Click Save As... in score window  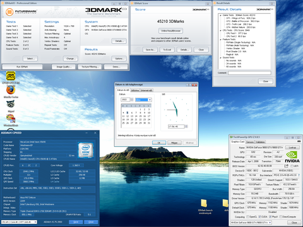click(150, 50)
